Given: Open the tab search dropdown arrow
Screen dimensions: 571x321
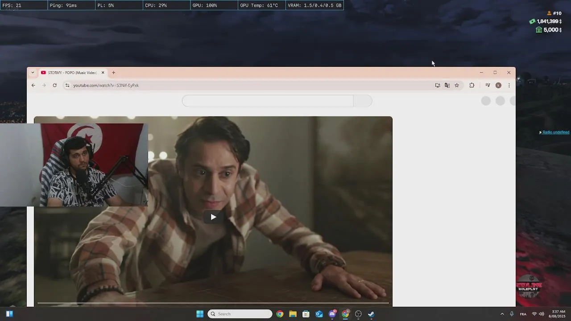Looking at the screenshot, I should 33,73.
